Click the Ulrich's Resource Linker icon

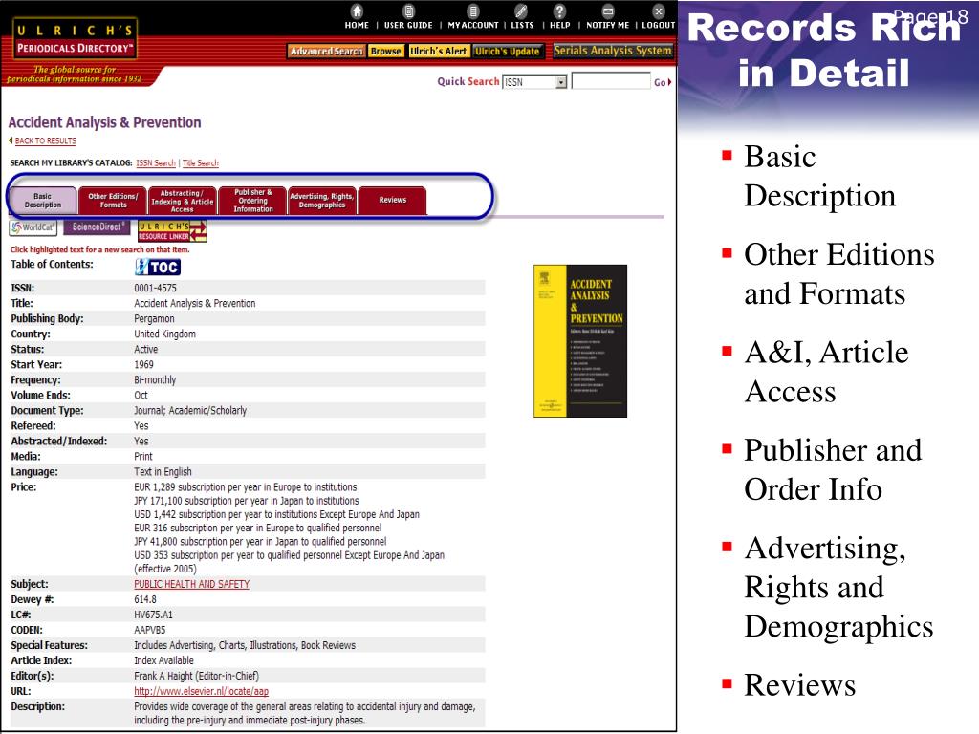[172, 231]
